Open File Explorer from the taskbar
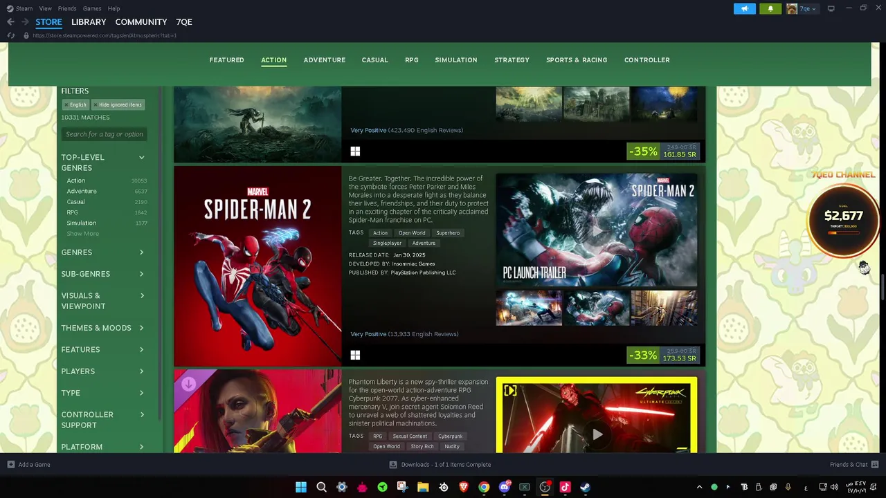The height and width of the screenshot is (498, 886). pos(423,487)
